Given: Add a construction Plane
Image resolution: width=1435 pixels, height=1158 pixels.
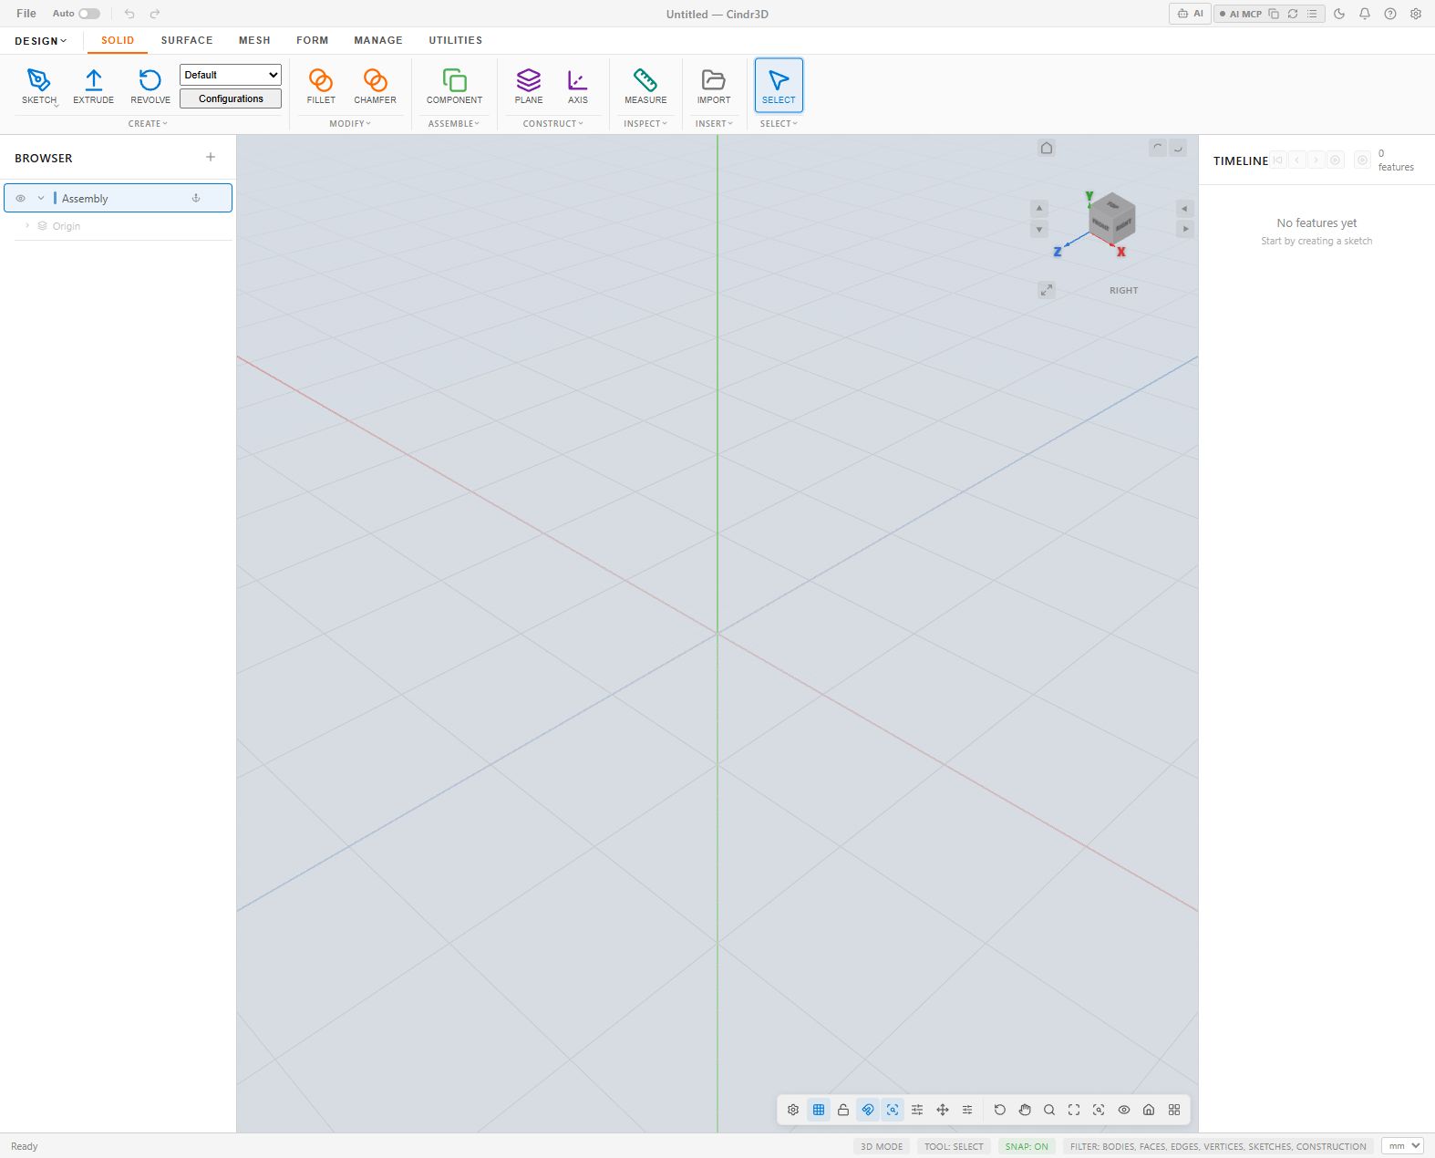Looking at the screenshot, I should [x=529, y=86].
